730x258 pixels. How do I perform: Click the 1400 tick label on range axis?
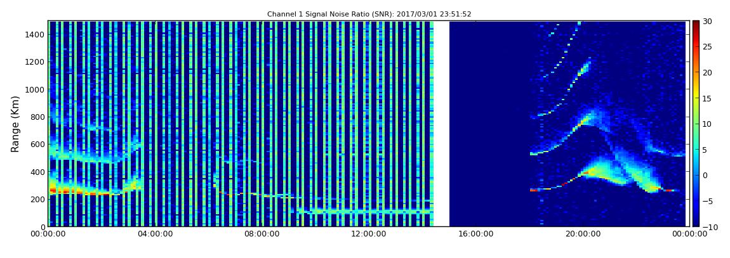(x=35, y=34)
